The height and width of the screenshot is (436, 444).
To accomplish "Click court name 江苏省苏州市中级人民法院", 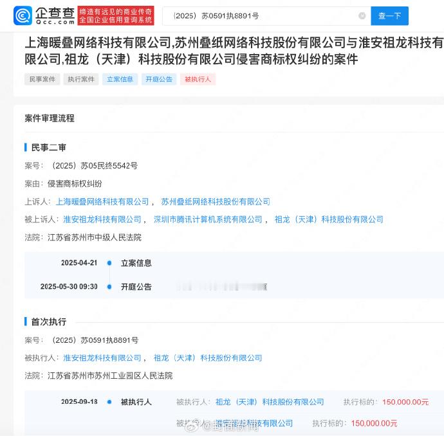I will coord(95,238).
